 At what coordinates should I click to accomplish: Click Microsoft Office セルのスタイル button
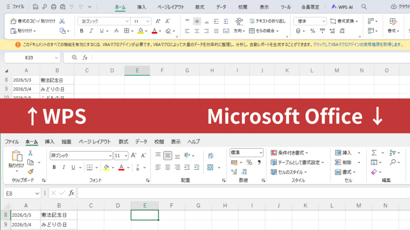pyautogui.click(x=289, y=172)
